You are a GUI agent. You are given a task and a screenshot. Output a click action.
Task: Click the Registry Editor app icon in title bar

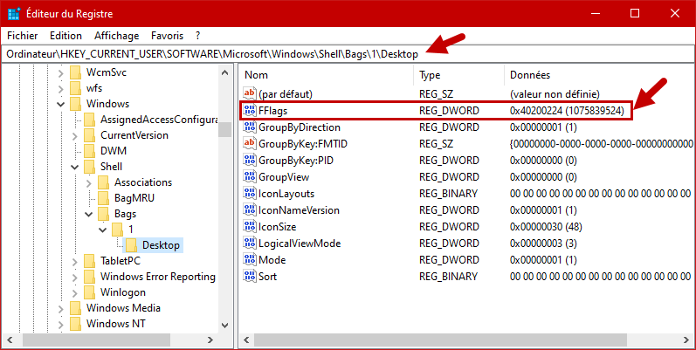pos(14,14)
